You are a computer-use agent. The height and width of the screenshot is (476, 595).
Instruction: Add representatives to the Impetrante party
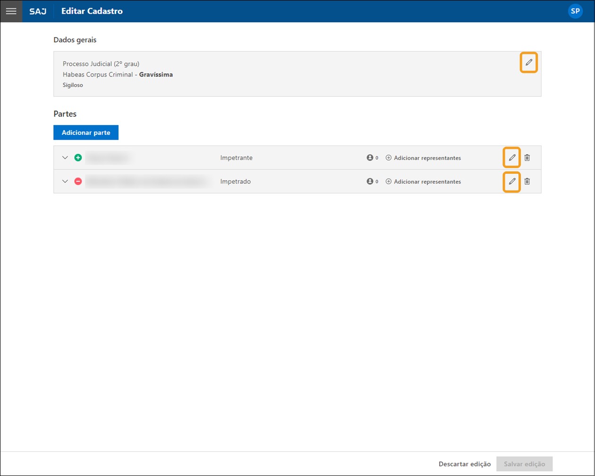423,158
